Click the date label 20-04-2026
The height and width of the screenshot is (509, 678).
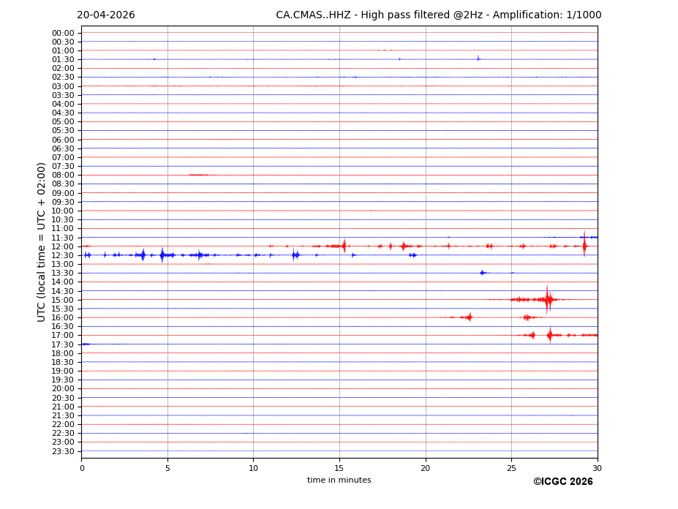click(105, 15)
